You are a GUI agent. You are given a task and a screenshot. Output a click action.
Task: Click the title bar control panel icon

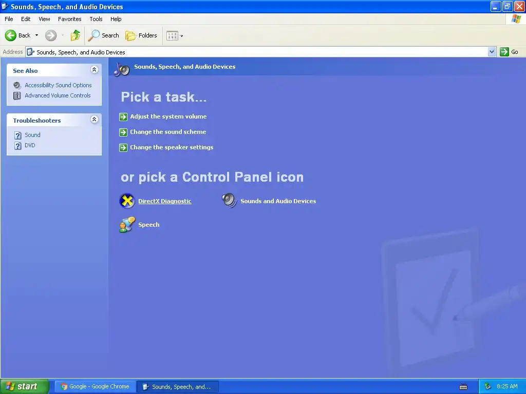[x=5, y=6]
